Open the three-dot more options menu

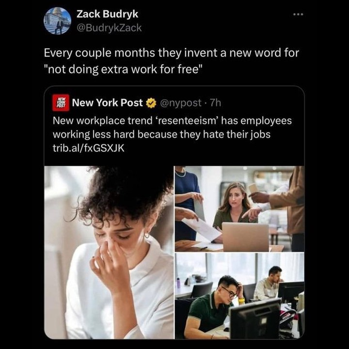(298, 15)
